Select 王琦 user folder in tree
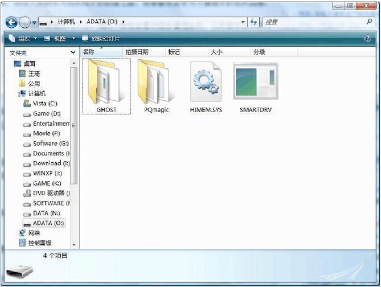Viewport: 381px width, 287px height. 34,73
